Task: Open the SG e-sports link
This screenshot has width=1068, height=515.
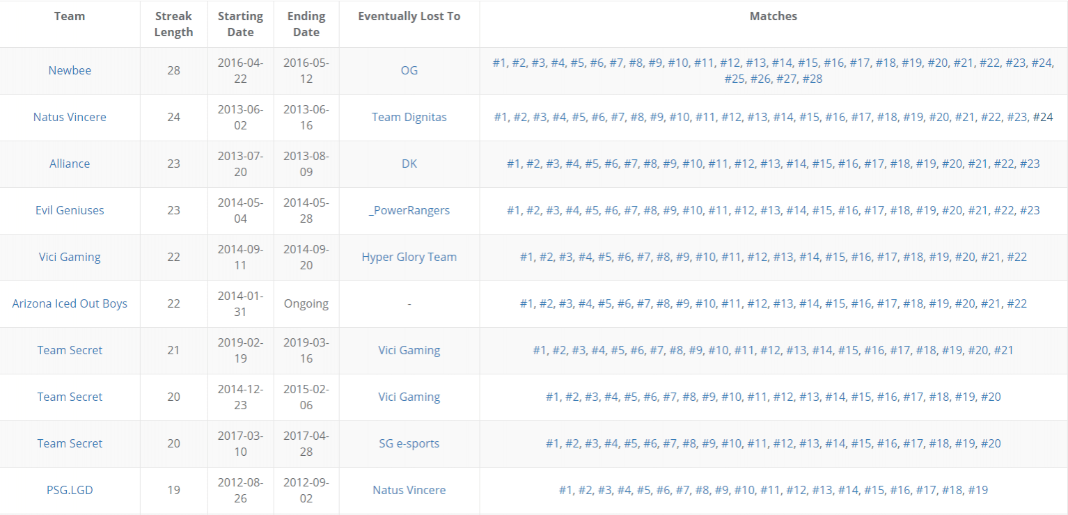Action: (x=409, y=443)
